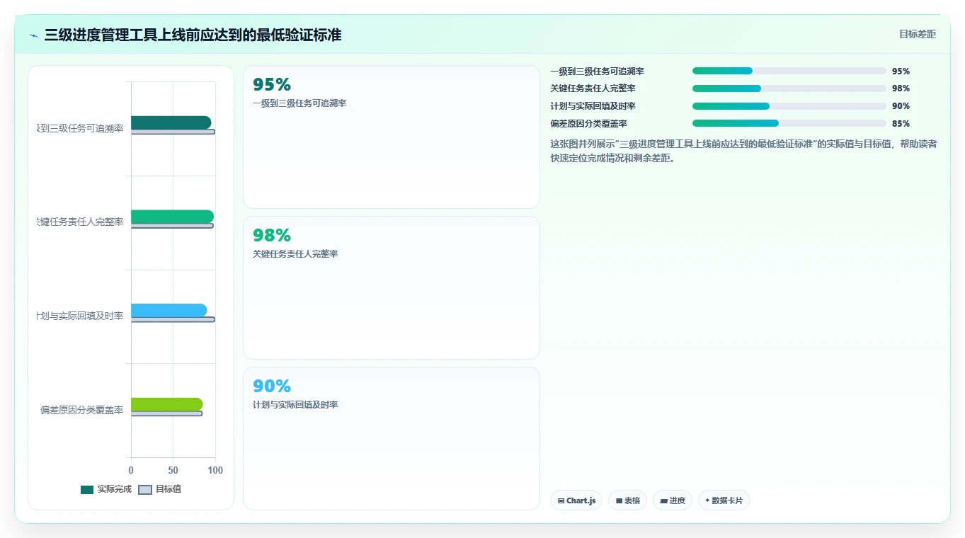Click the 95% progress list value
Screen dimensions: 965x538
pos(901,71)
